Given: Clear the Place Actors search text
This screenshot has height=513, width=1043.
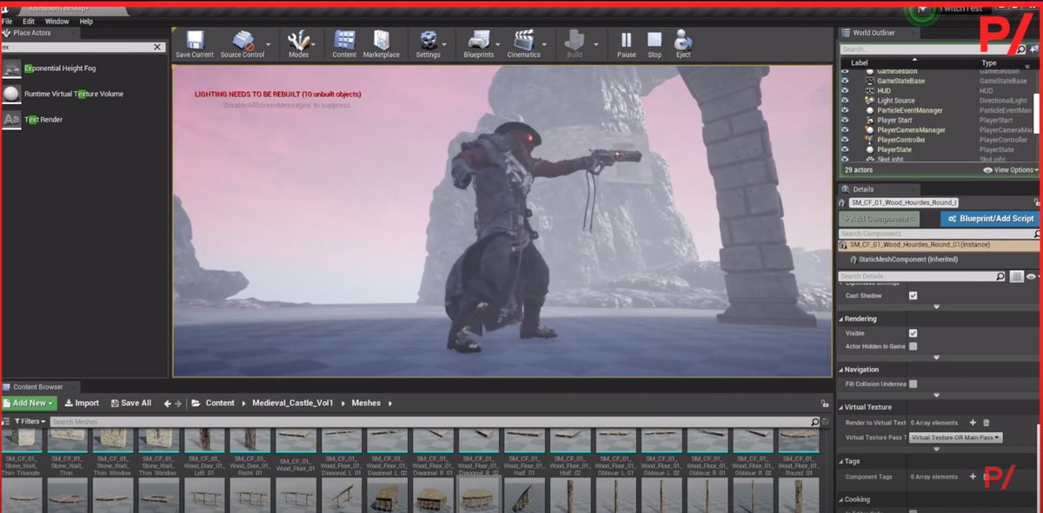Looking at the screenshot, I should 157,48.
